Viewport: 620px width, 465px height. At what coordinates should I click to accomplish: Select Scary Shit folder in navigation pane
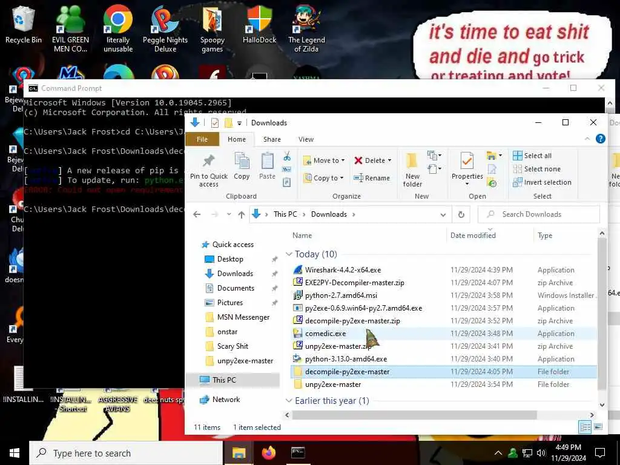tap(232, 346)
